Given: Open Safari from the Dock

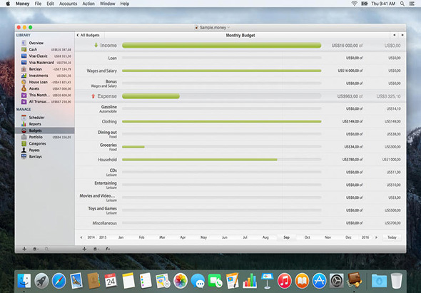Looking at the screenshot, I should tap(59, 281).
